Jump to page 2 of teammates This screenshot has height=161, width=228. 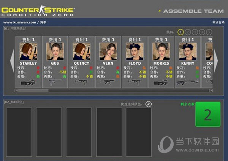click(x=188, y=32)
